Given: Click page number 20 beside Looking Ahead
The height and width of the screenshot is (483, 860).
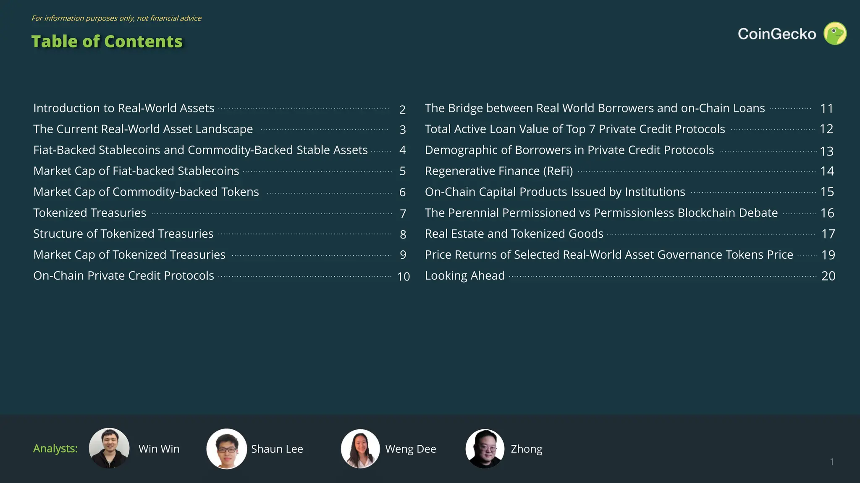Looking at the screenshot, I should pyautogui.click(x=829, y=276).
